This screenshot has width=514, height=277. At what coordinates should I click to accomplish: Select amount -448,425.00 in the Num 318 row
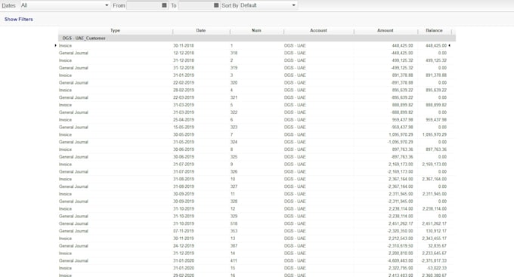[402, 53]
